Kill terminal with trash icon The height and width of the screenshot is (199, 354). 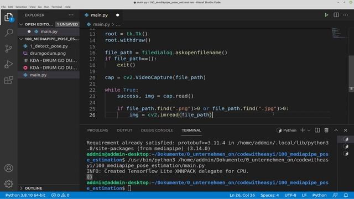[x=326, y=130]
